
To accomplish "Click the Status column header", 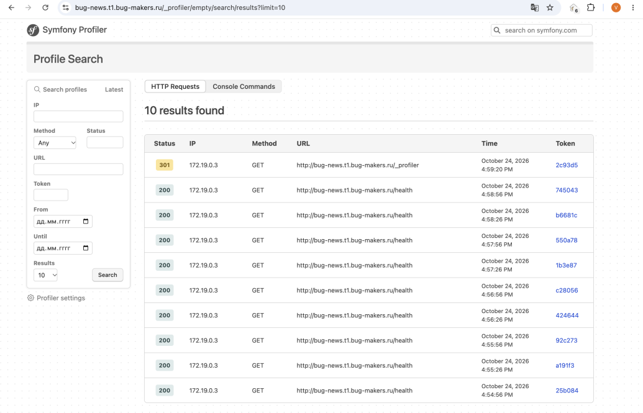I will coord(165,143).
